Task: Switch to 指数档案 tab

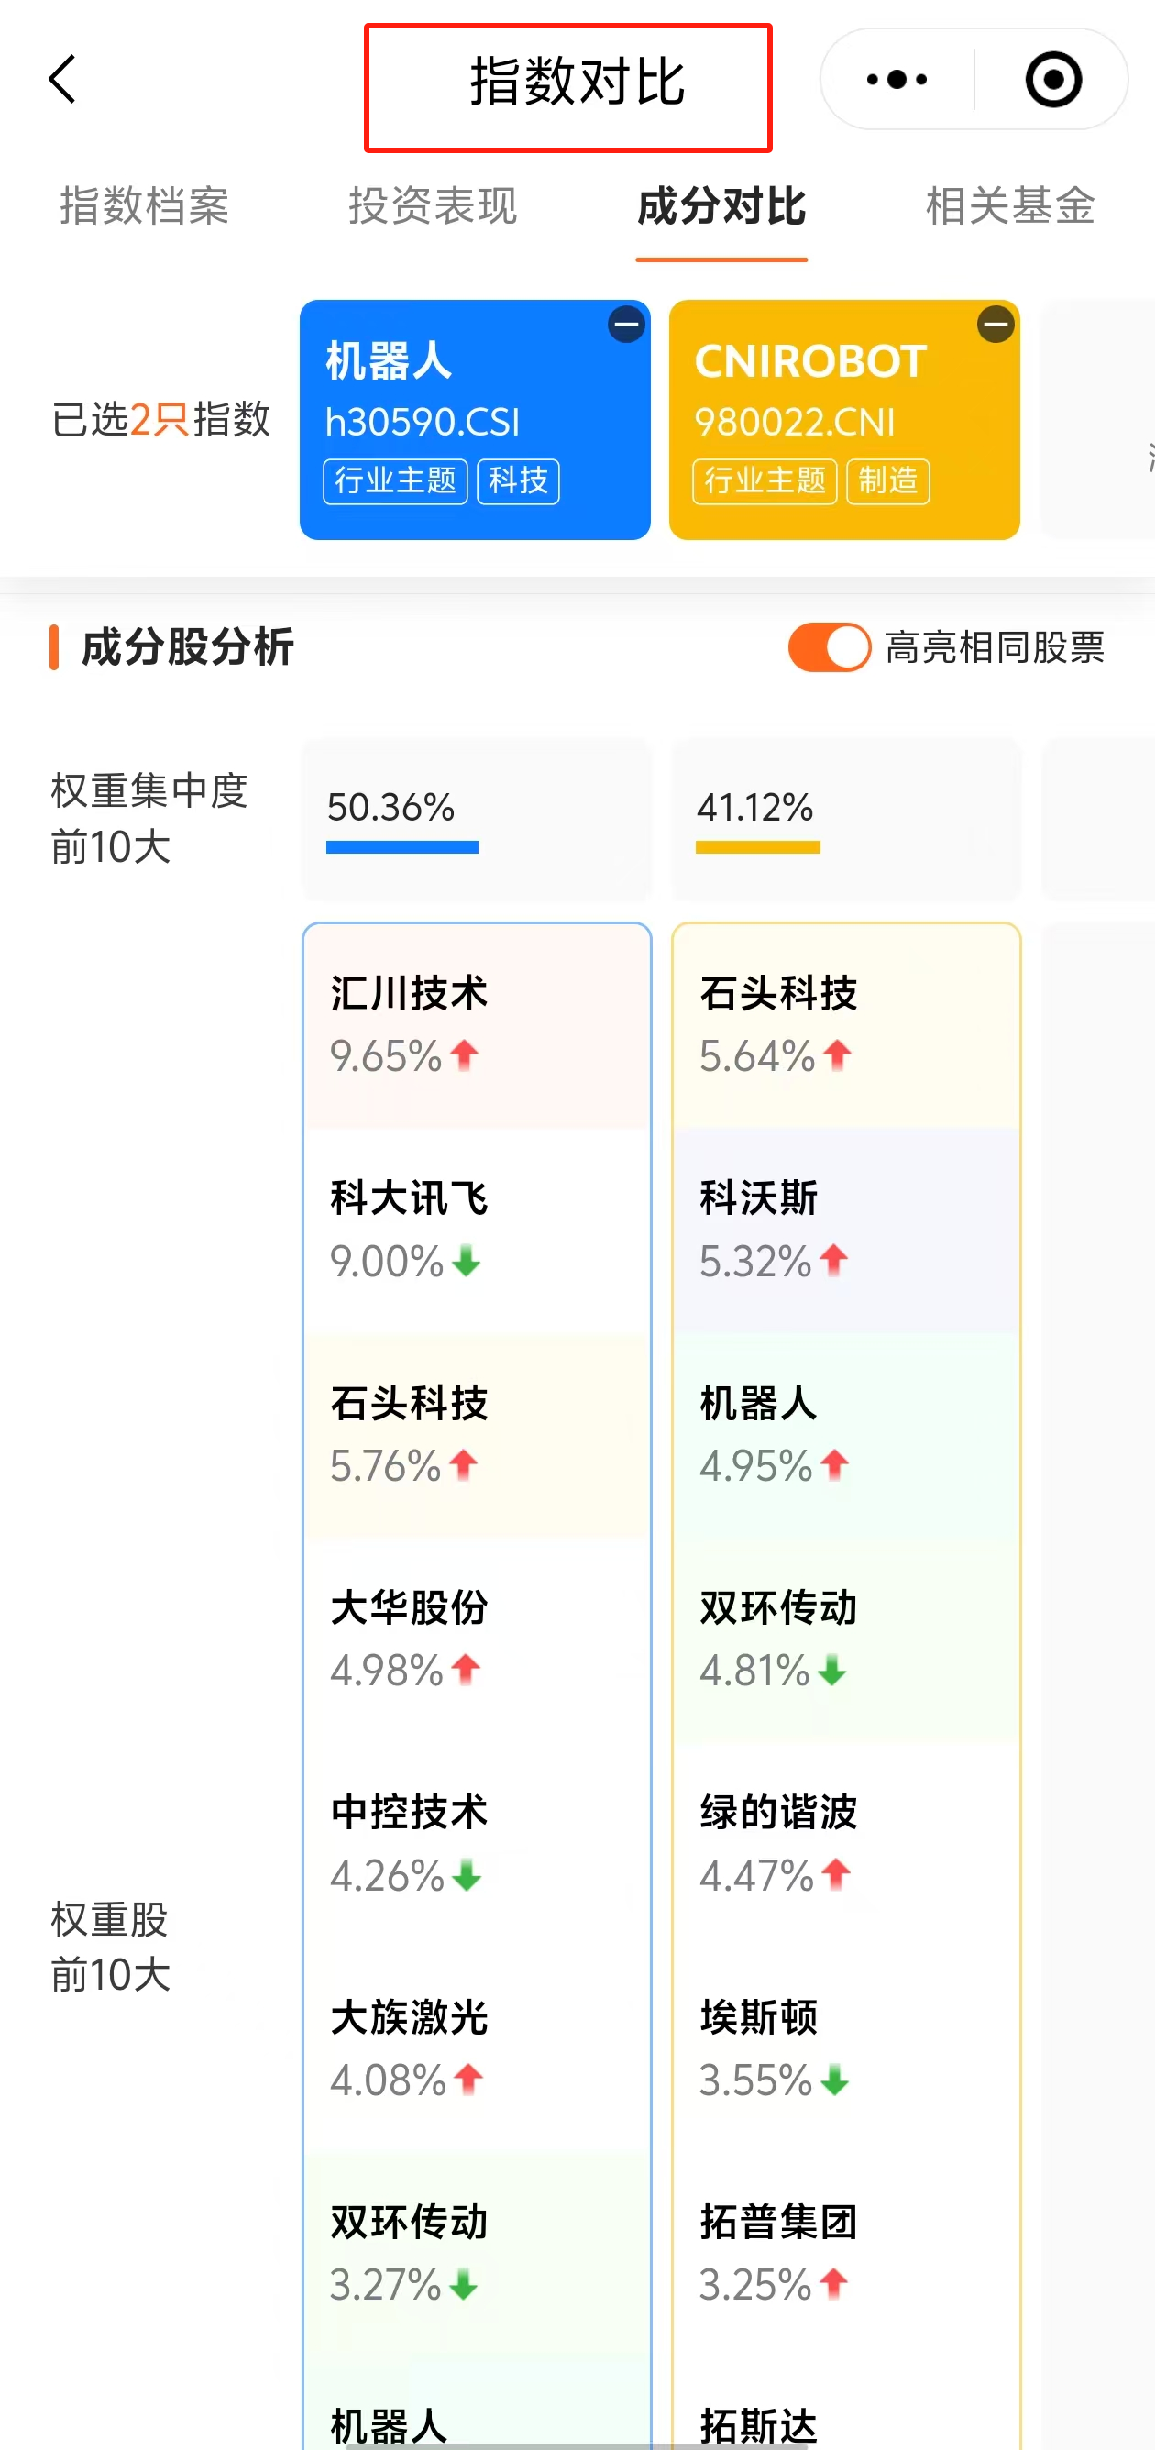Action: [x=145, y=206]
